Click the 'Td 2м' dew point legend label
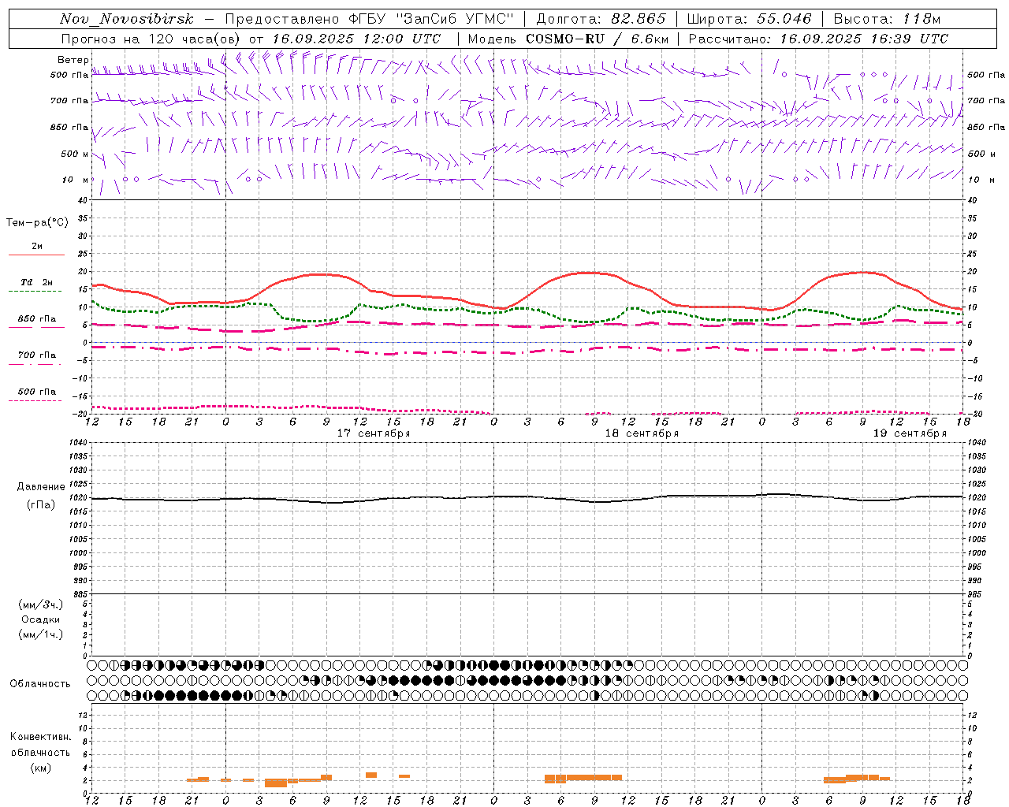Image resolution: width=1009 pixels, height=807 pixels. point(37,282)
